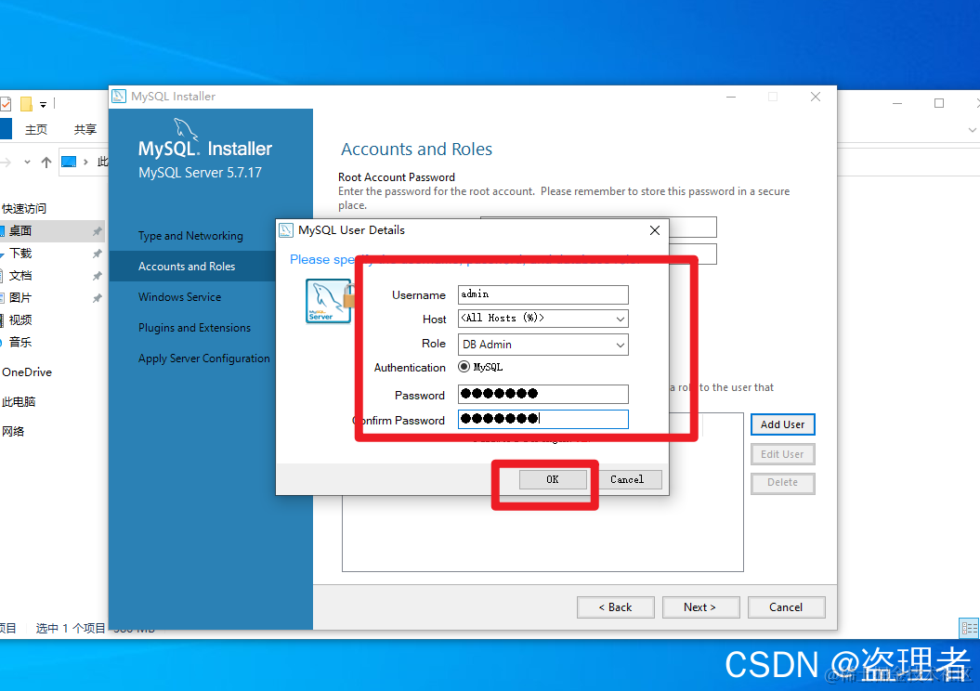Expand the File Explorer ribbon chevron

click(x=972, y=130)
